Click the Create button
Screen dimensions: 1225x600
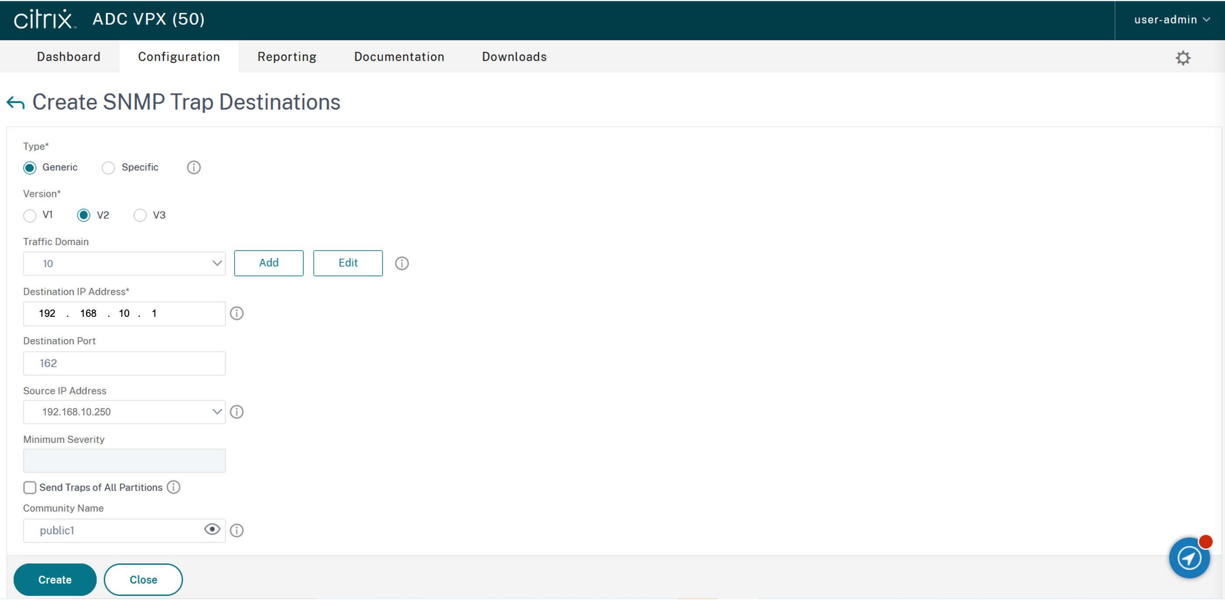pos(55,579)
